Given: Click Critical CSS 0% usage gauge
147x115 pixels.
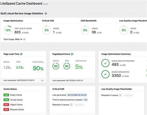Looking at the screenshot, I should coord(47,30).
